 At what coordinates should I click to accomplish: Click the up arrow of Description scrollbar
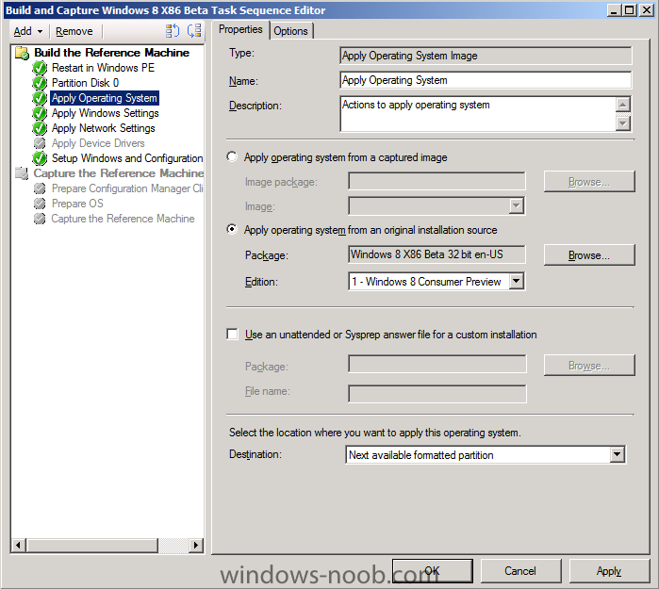(623, 105)
